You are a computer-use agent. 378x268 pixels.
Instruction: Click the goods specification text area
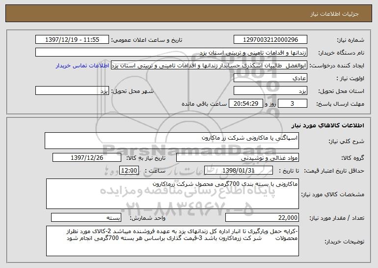click(172, 194)
